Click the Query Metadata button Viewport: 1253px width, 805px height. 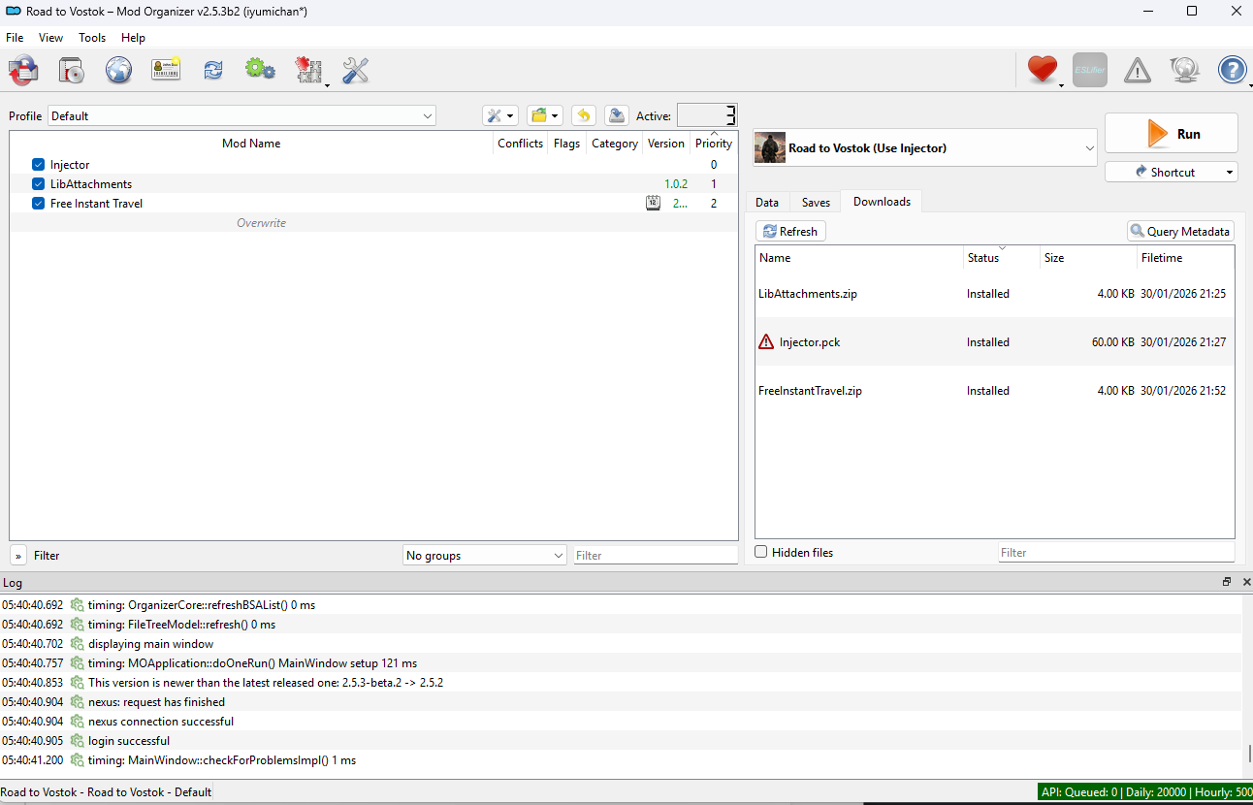[1180, 231]
